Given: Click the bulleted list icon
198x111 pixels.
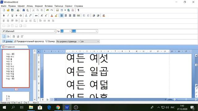Looking at the screenshot, I should click(84, 15).
